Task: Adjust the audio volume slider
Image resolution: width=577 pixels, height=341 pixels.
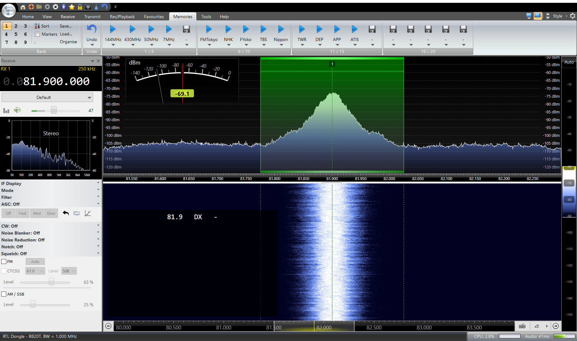Action: coord(54,110)
